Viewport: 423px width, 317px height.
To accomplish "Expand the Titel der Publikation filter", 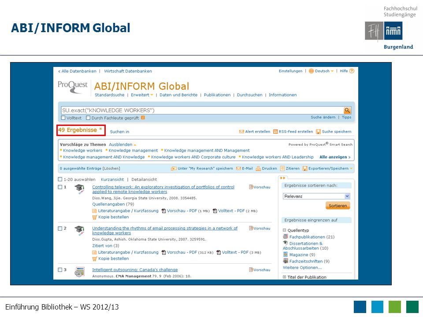I will 284,277.
